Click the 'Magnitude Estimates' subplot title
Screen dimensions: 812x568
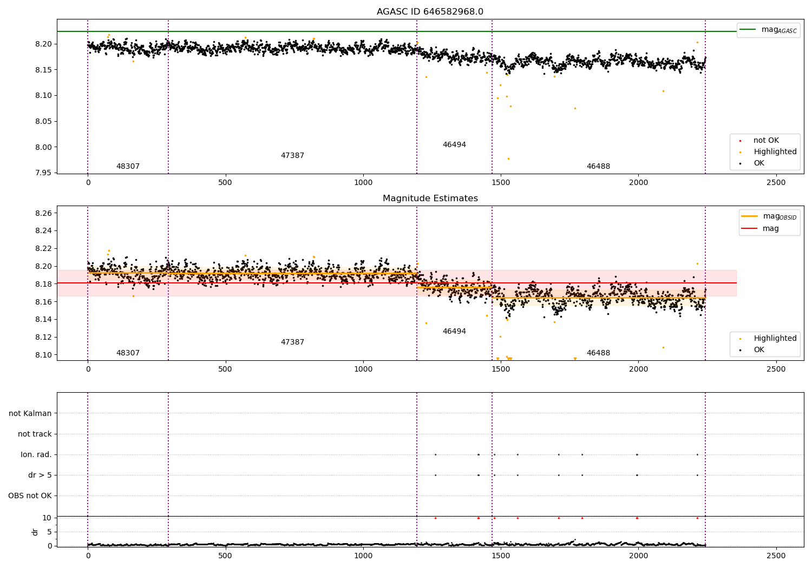tap(430, 199)
